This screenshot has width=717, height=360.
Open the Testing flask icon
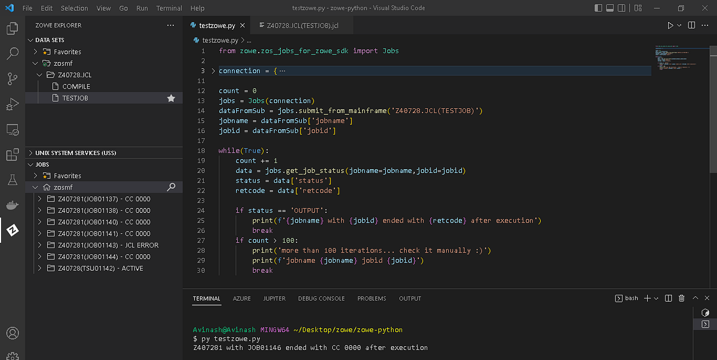tap(13, 179)
